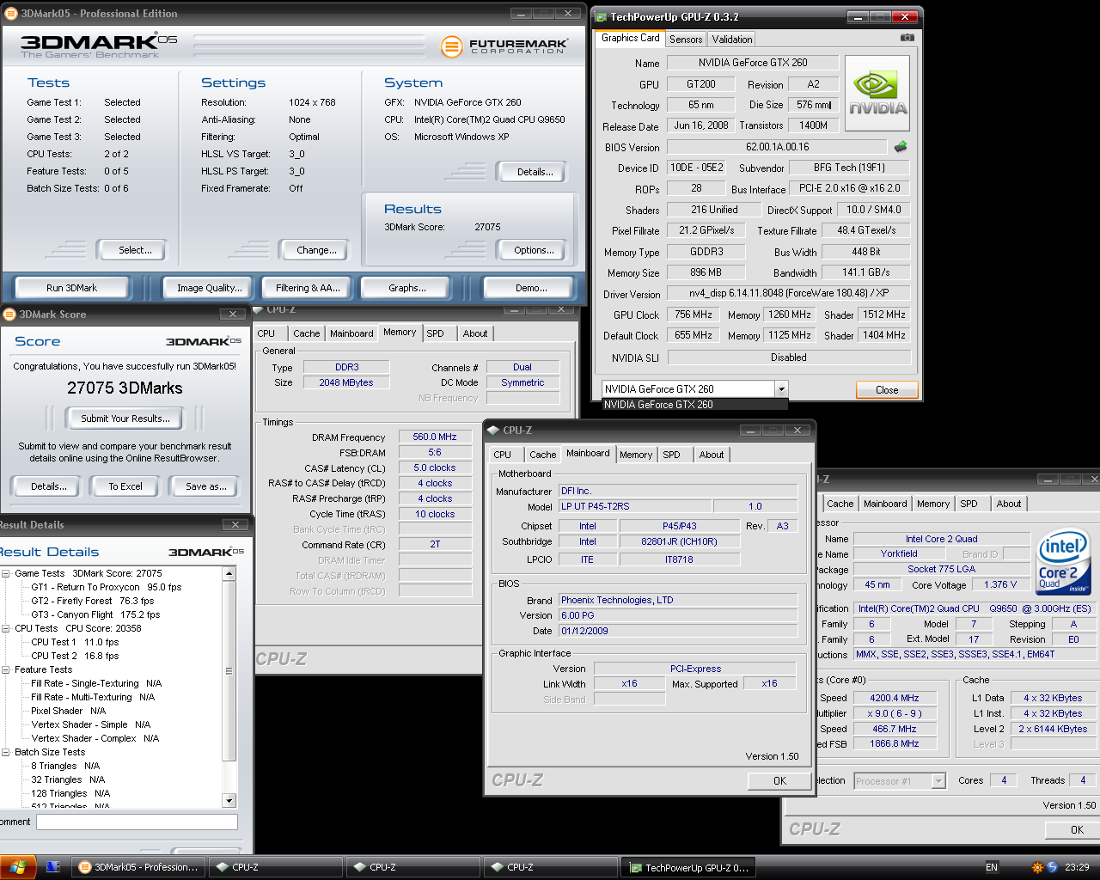Click the 23:29 taskbar clock
The width and height of the screenshot is (1100, 880).
[x=1077, y=867]
